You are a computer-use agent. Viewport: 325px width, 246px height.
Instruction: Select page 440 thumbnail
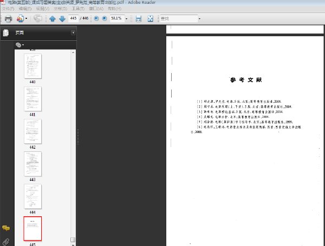point(32,66)
